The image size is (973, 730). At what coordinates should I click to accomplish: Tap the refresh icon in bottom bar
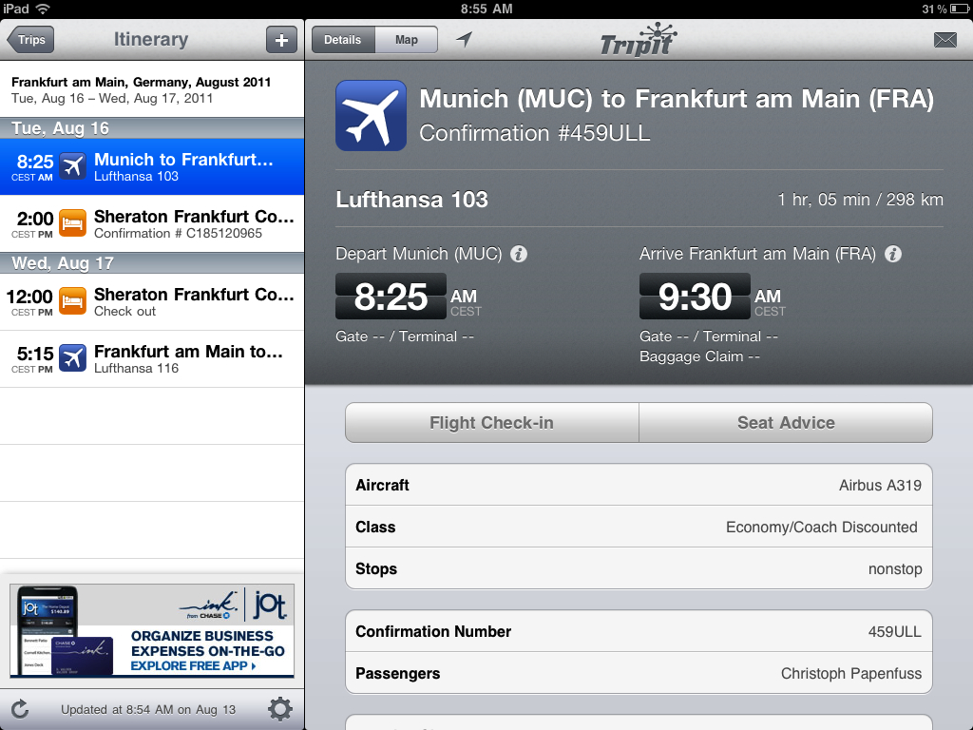click(20, 709)
